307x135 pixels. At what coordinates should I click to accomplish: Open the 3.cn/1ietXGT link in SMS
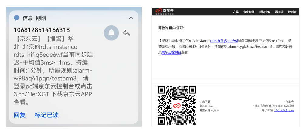tap(31, 94)
